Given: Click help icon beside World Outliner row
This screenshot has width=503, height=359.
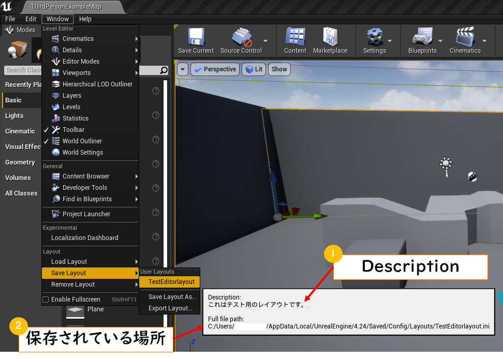Looking at the screenshot, I should (x=156, y=140).
